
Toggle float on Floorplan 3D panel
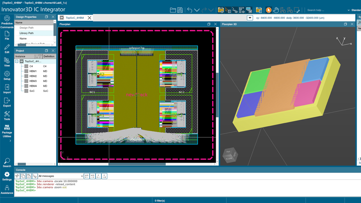345,24
